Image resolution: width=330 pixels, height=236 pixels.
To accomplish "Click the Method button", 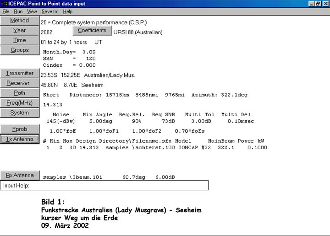I will click(x=20, y=21).
